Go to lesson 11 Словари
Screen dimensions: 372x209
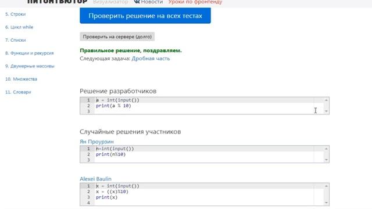(18, 92)
